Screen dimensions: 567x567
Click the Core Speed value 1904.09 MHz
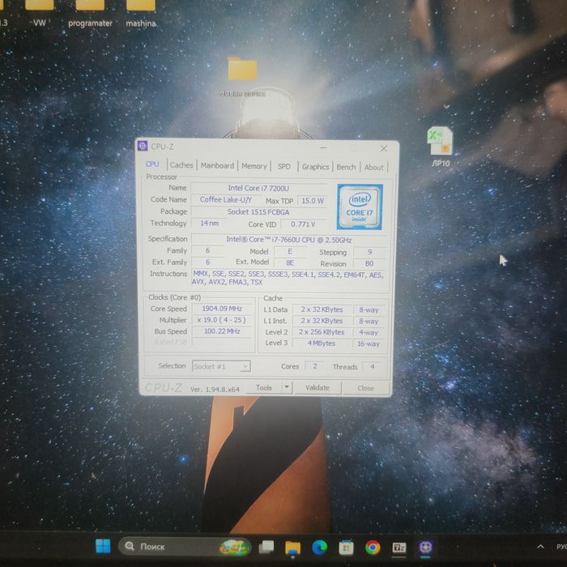coord(222,309)
